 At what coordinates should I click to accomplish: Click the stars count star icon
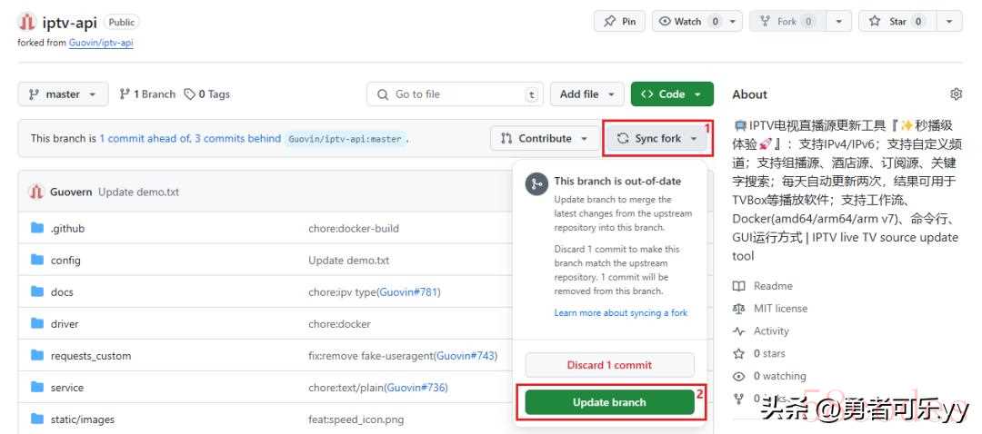(739, 353)
